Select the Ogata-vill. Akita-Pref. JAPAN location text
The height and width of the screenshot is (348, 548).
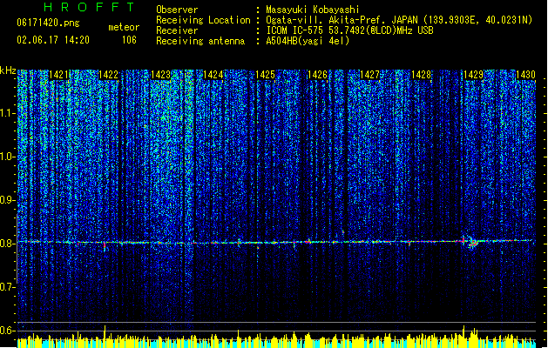pos(399,20)
